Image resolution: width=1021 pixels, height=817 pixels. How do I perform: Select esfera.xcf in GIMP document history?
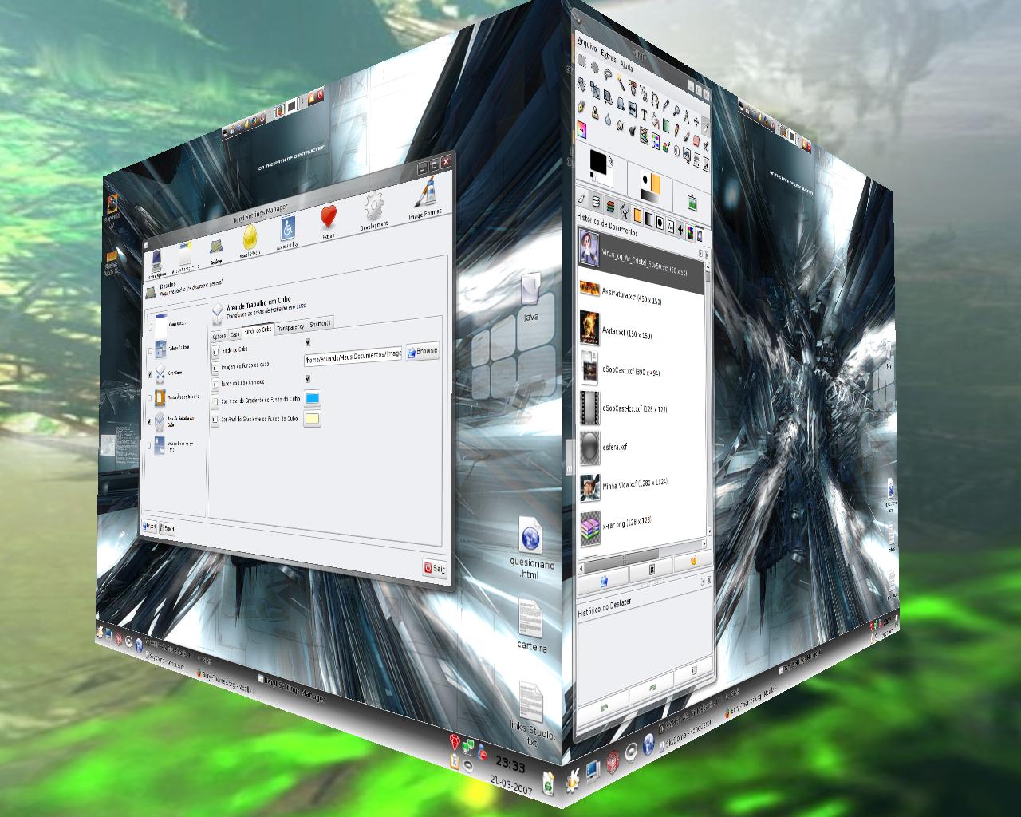click(x=641, y=448)
